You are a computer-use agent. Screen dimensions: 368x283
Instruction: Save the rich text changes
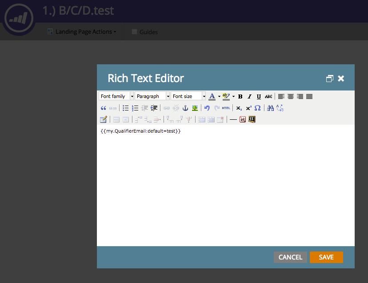(326, 257)
